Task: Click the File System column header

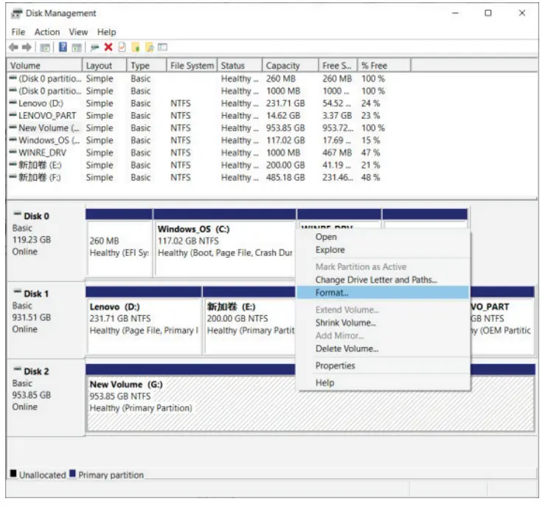Action: [x=192, y=66]
